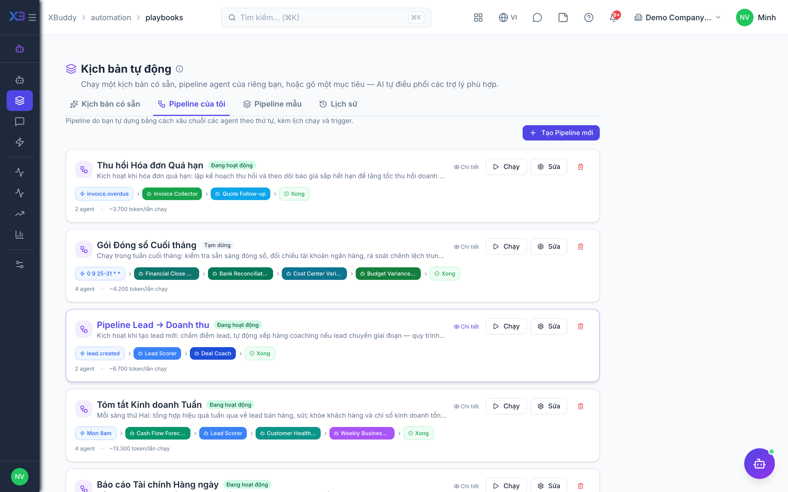Show Chi tiết for Gói Đóng sổ Cuối tháng
This screenshot has width=788, height=492.
pyautogui.click(x=466, y=247)
